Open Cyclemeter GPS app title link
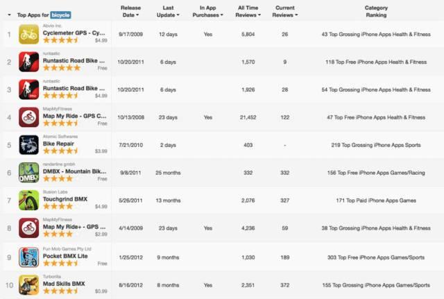Image resolution: width=444 pixels, height=299 pixels. tap(74, 33)
